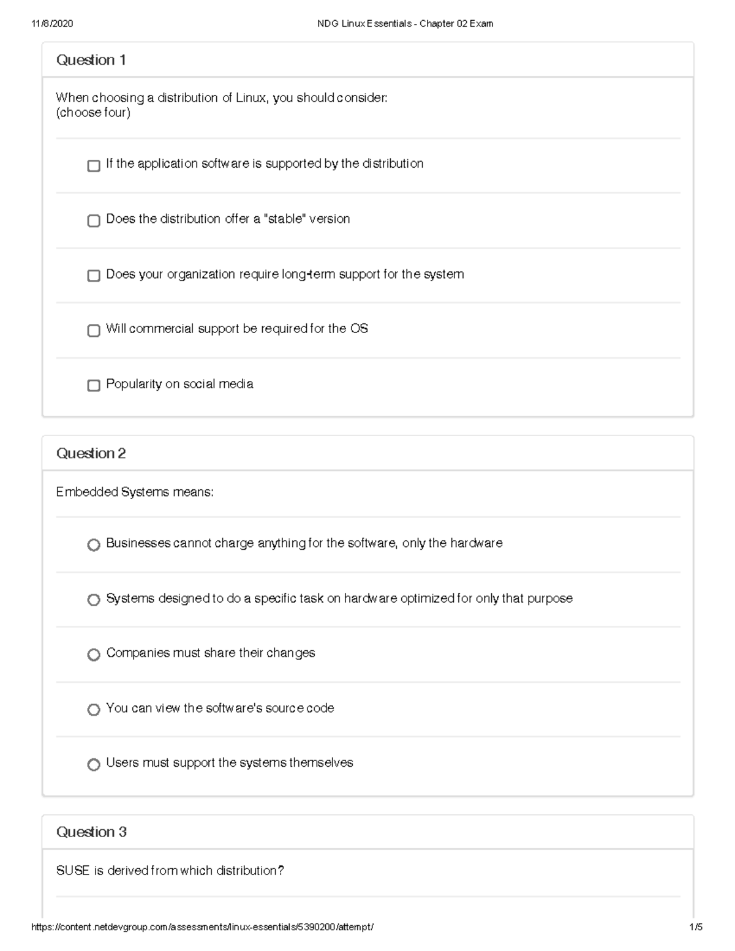Image resolution: width=735 pixels, height=951 pixels.
Task: Click the 'SUSE is derived from which distribution?' text
Action: [x=170, y=871]
